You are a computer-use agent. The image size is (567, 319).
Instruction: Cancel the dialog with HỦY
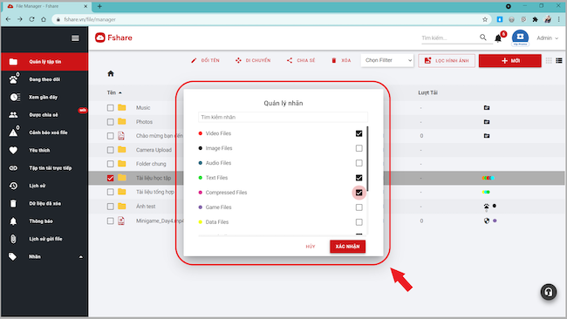coord(311,247)
